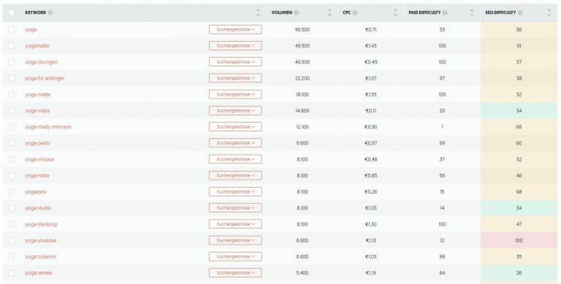The height and width of the screenshot is (284, 561).
Task: Click the PAID DIFFICULTY header label
Action: [424, 12]
